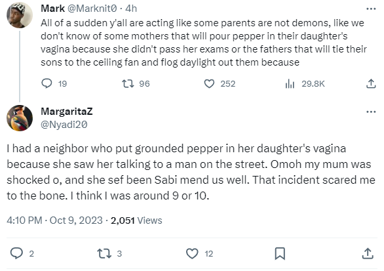Image resolution: width=384 pixels, height=271 pixels.
Task: Open Mark's profile picture
Action: [x=20, y=15]
